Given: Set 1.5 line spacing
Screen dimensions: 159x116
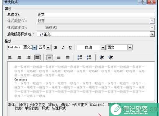Looking at the screenshot, I should pos(59,58).
